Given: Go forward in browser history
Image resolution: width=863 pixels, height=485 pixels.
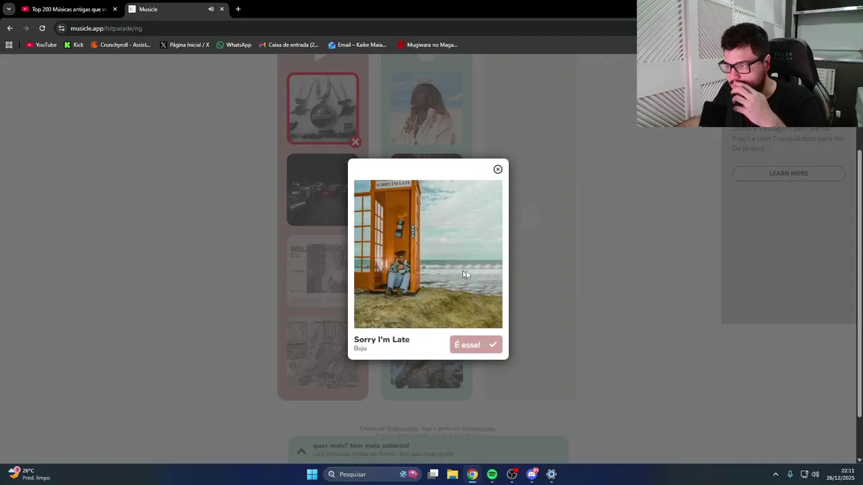Looking at the screenshot, I should [x=26, y=28].
